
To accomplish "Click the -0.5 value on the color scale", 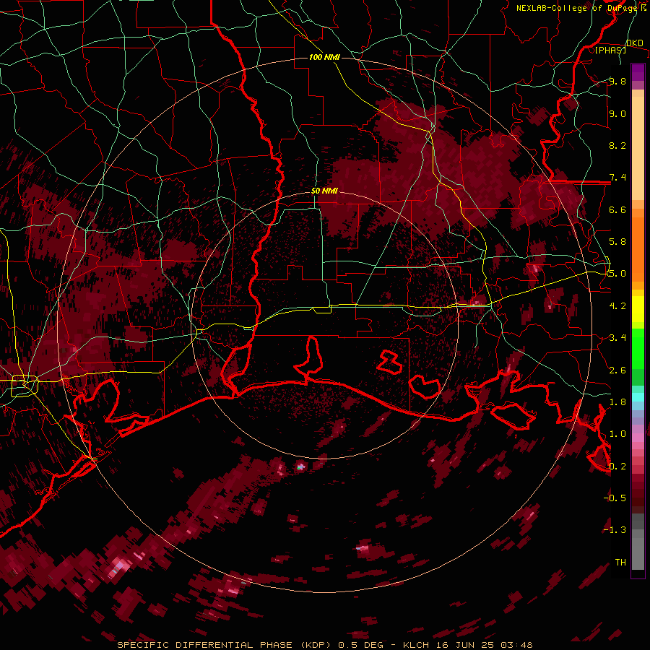I will [615, 498].
